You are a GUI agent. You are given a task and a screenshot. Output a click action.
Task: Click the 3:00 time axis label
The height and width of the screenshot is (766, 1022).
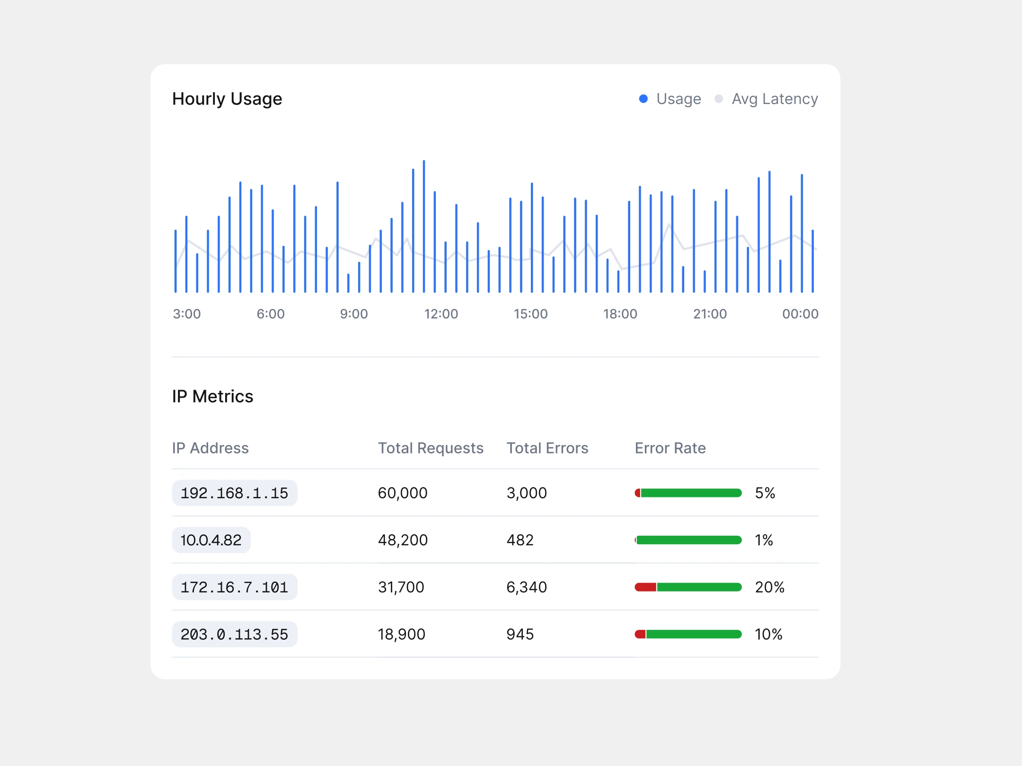click(x=187, y=314)
